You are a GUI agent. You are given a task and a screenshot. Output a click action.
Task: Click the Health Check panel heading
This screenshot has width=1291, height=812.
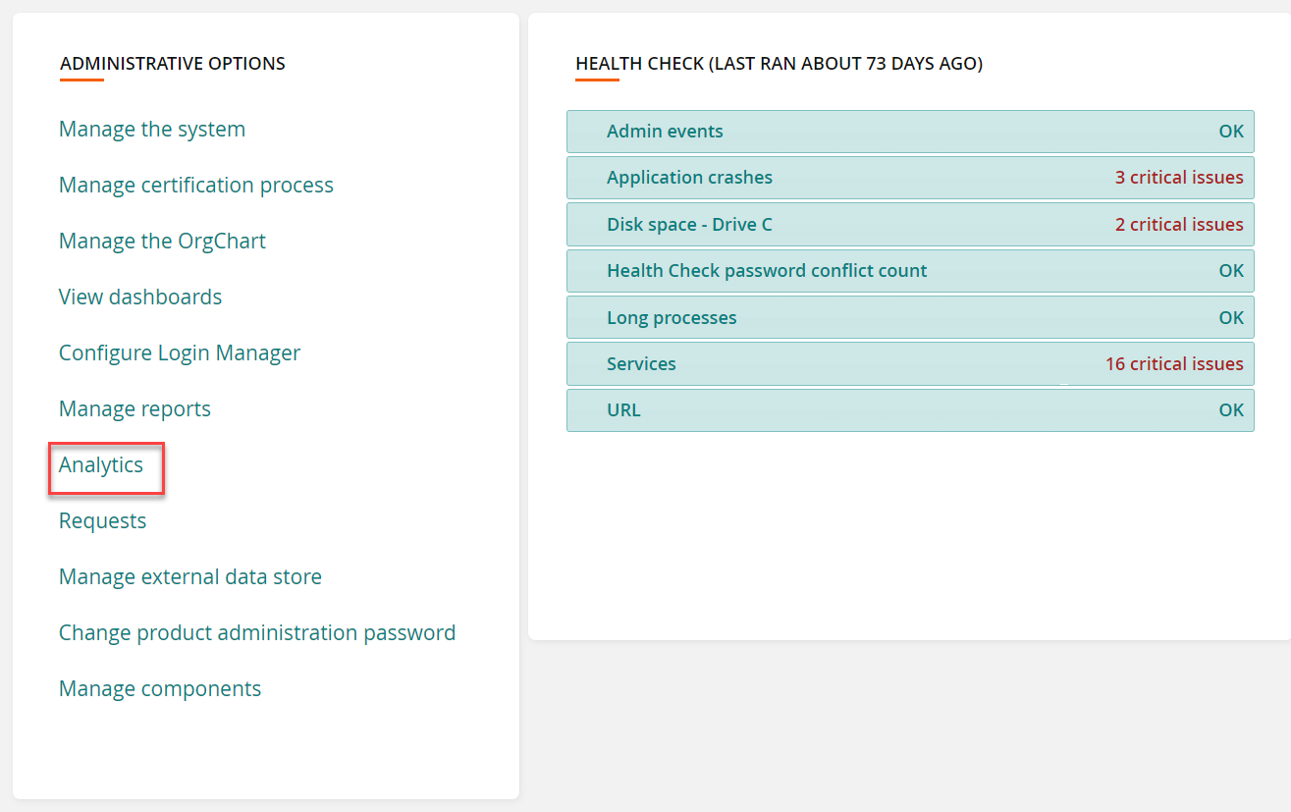tap(779, 64)
